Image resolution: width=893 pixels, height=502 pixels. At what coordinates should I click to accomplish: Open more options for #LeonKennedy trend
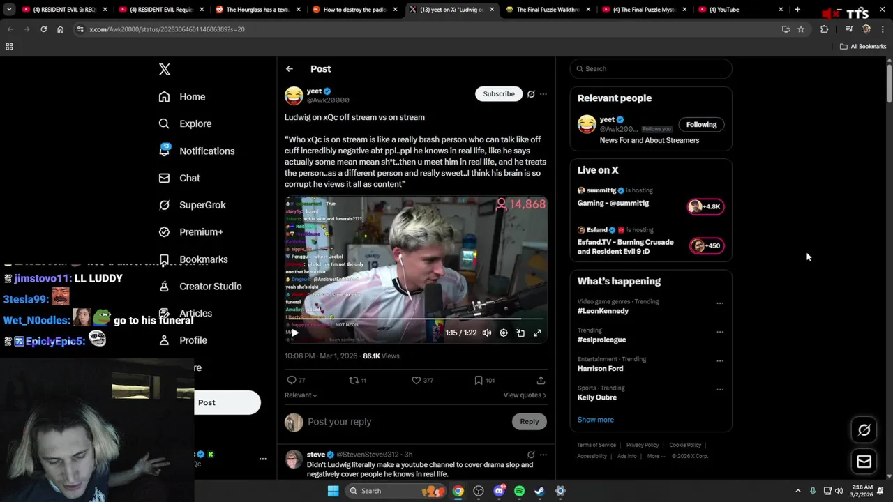click(720, 303)
